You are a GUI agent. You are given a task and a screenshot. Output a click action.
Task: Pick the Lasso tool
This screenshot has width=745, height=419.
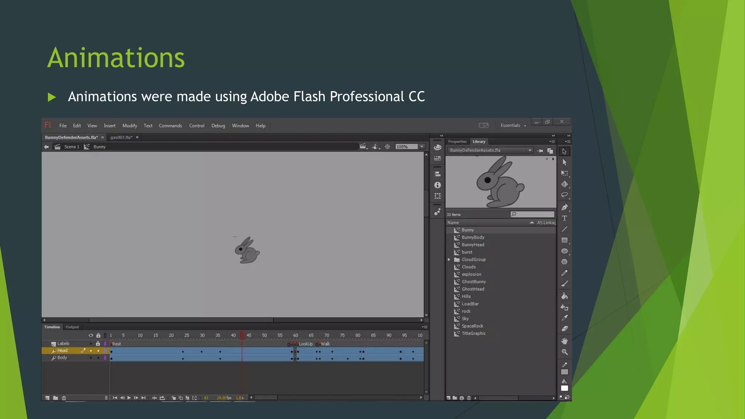pos(564,195)
